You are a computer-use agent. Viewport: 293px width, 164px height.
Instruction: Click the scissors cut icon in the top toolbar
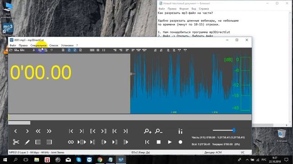33,50
